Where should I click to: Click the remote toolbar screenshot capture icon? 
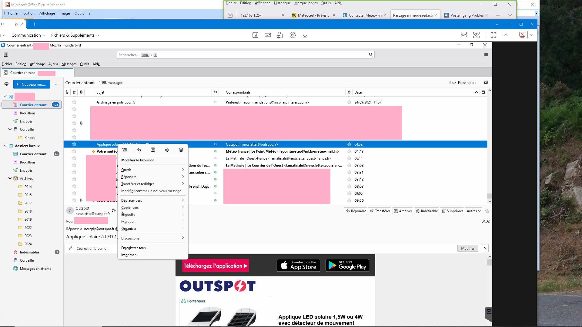click(477, 35)
